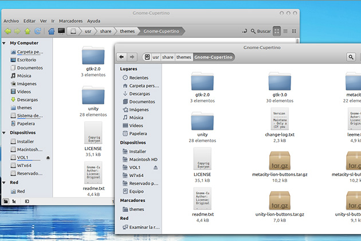Screen dimensions: 361x241
Task: Show tree view button in rear status bar
Action: click(x=14, y=201)
